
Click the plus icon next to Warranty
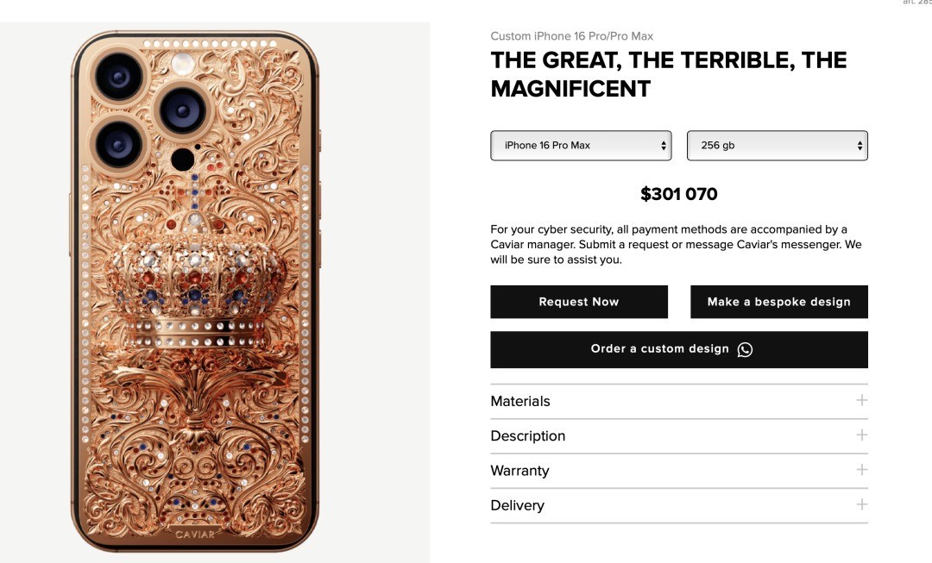(861, 470)
